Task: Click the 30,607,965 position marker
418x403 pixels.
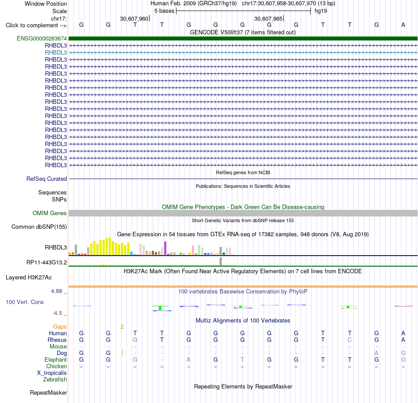Action: click(268, 18)
